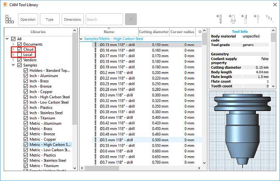This screenshot has width=280, height=181.
Task: Enable the Local library checkbox
Action: point(19,55)
